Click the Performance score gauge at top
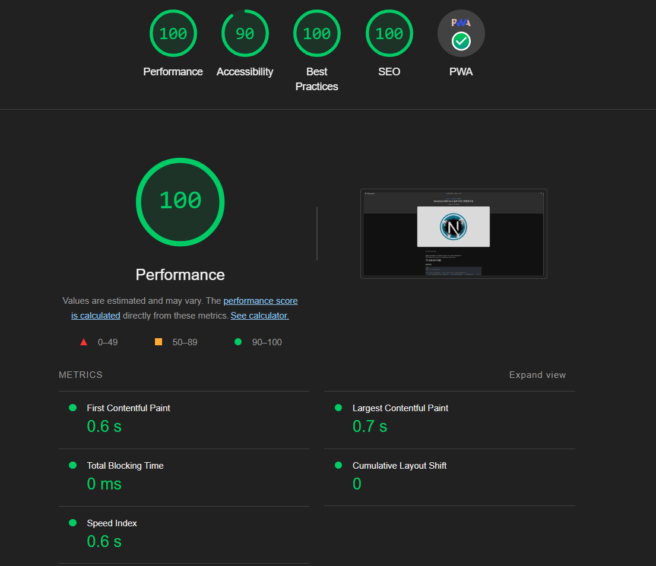This screenshot has height=566, width=656. click(x=173, y=34)
